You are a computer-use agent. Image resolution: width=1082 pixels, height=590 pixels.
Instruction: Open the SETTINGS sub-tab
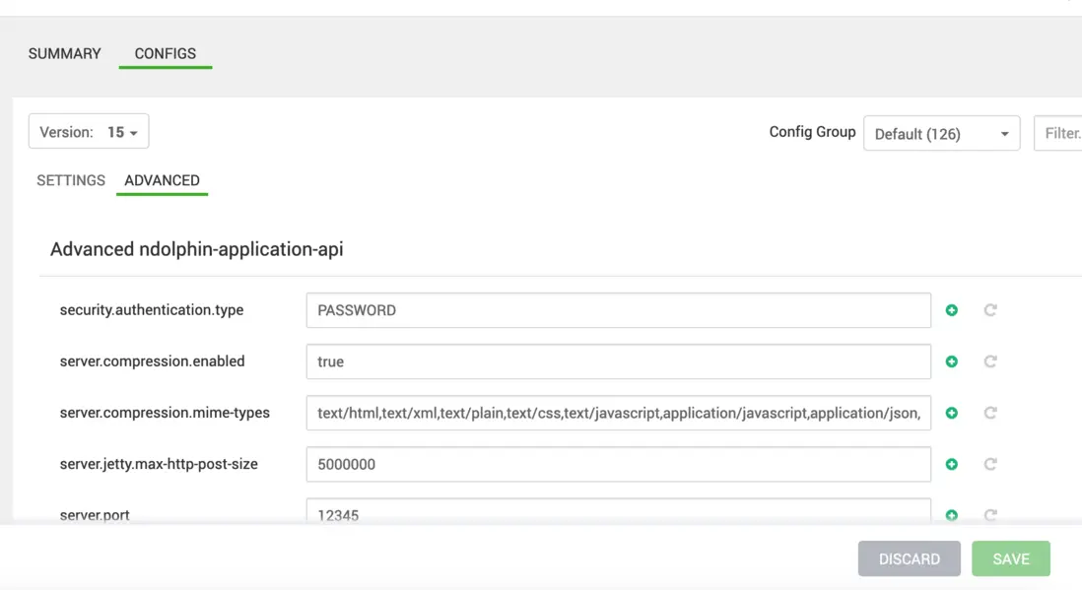pyautogui.click(x=71, y=180)
